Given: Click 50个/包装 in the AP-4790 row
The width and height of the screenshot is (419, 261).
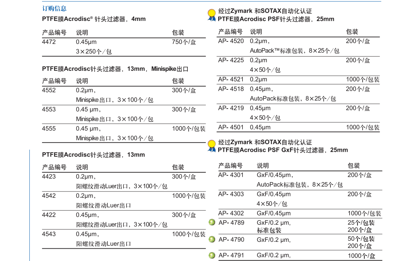Looking at the screenshot, I should click(x=361, y=239).
